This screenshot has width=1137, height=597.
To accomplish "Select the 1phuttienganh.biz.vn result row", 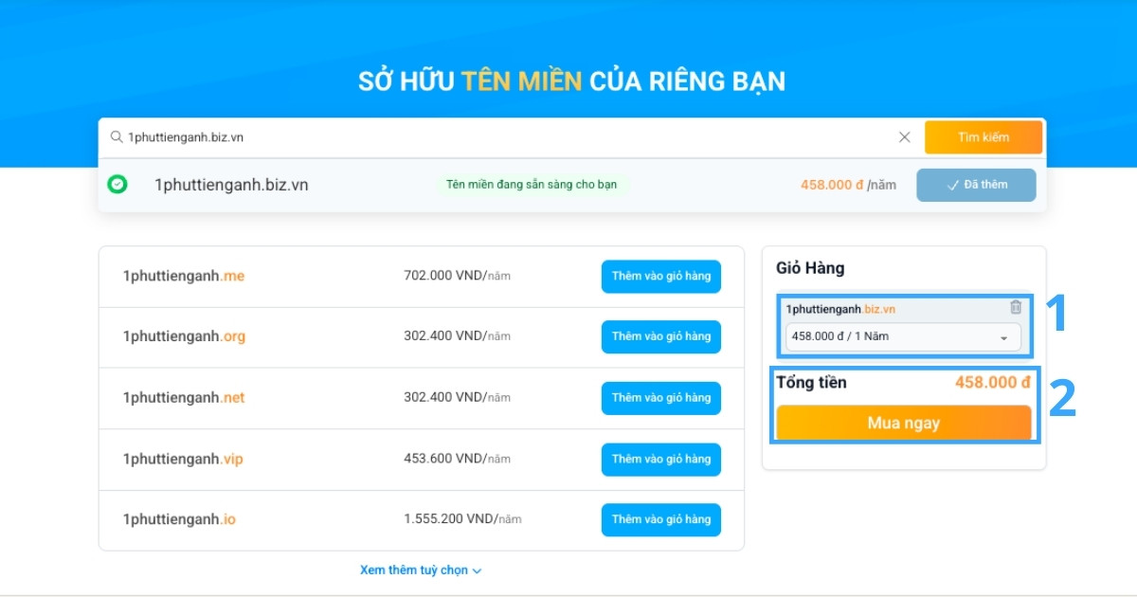I will pyautogui.click(x=232, y=185).
